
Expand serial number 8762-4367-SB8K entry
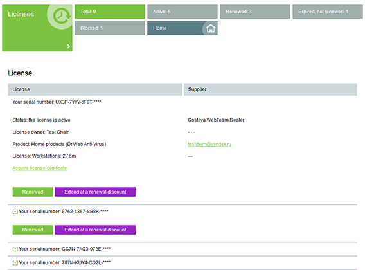tap(15, 212)
